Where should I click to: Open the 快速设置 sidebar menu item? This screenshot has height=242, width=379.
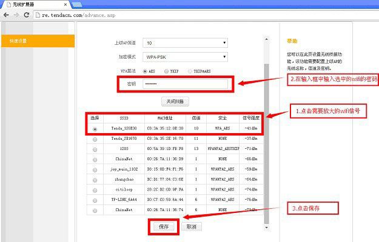(x=36, y=41)
